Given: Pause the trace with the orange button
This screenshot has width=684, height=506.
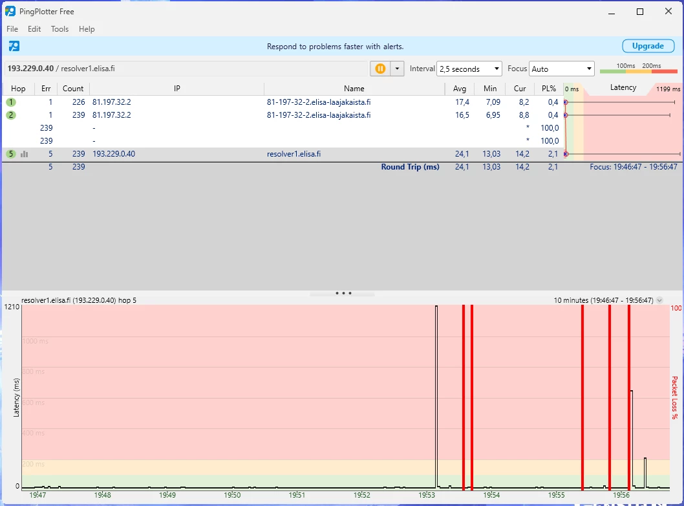Looking at the screenshot, I should 380,69.
